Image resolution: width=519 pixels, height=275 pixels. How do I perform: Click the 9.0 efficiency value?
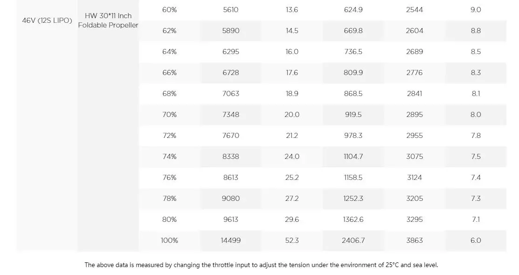476,10
